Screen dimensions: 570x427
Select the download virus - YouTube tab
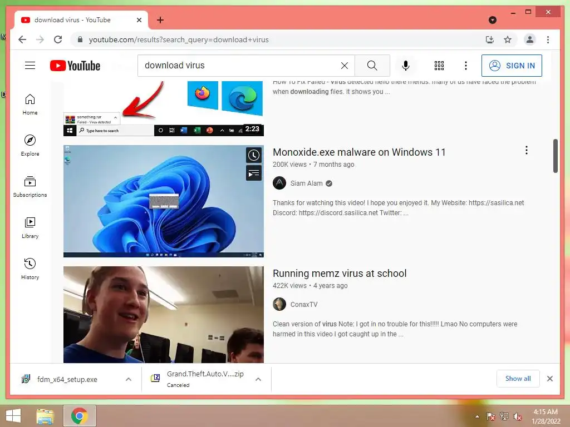(x=81, y=20)
